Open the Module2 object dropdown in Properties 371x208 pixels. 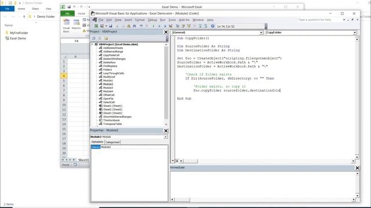[166, 137]
